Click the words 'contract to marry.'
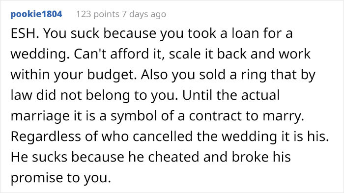 tap(246, 116)
